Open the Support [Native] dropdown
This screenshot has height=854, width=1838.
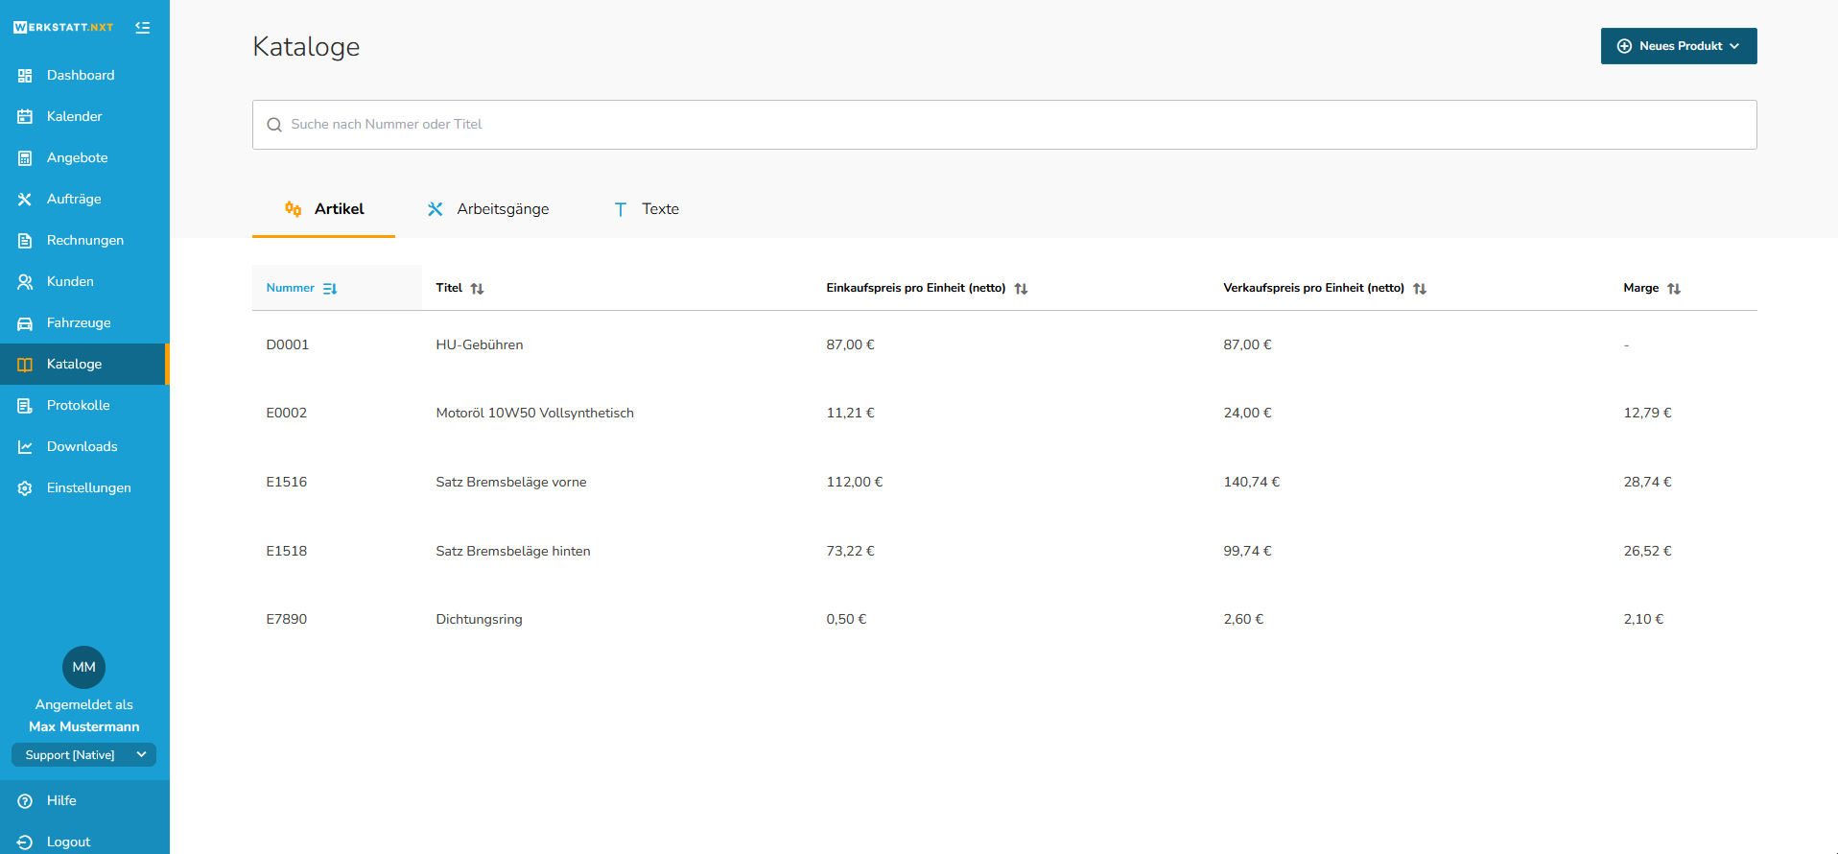click(84, 755)
